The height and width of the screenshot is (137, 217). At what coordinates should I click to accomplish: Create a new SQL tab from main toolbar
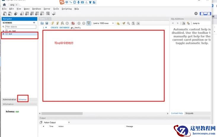click(5, 14)
